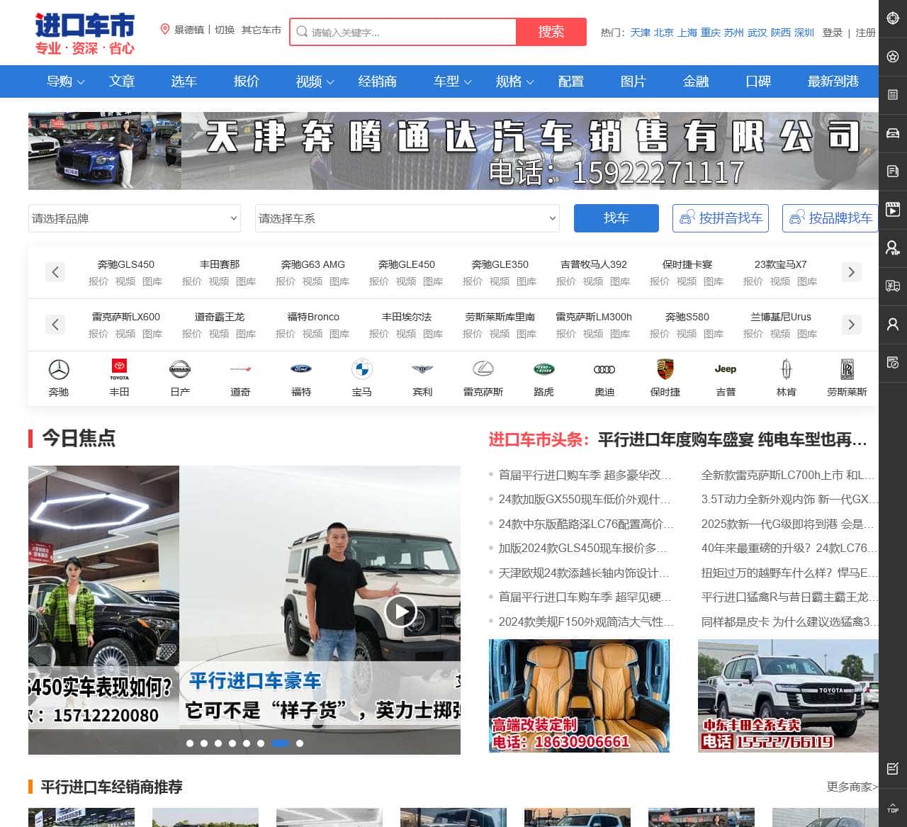This screenshot has width=907, height=827.
Task: Select the last carousel dot indicator
Action: 300,743
